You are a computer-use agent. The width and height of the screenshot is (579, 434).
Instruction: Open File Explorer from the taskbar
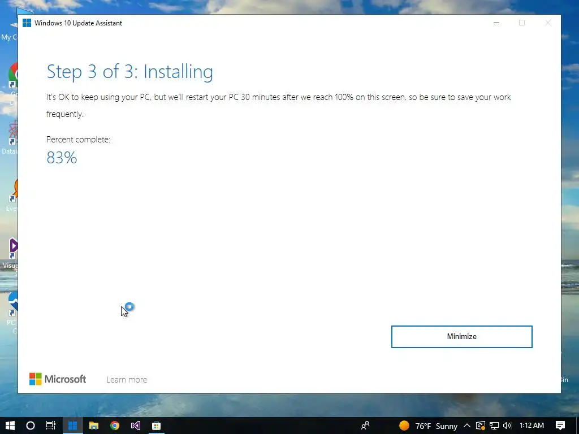94,426
